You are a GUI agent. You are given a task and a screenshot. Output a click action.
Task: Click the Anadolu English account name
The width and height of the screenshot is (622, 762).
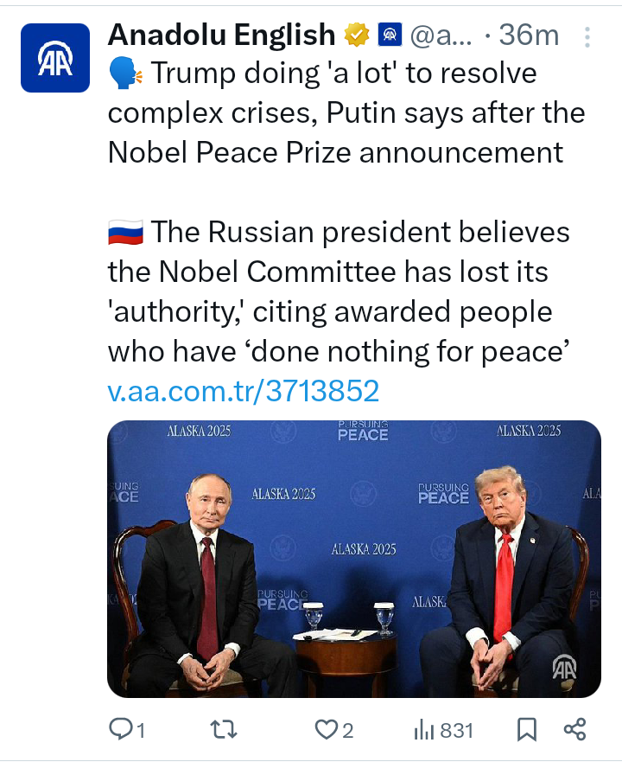(221, 35)
